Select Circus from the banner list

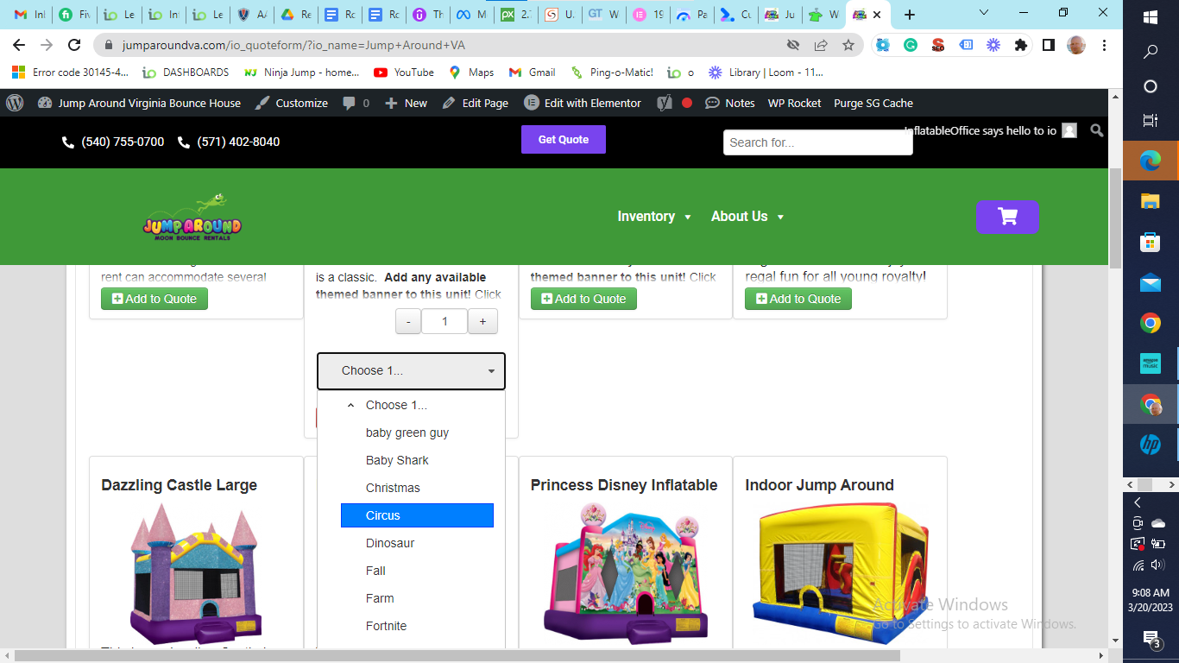417,515
